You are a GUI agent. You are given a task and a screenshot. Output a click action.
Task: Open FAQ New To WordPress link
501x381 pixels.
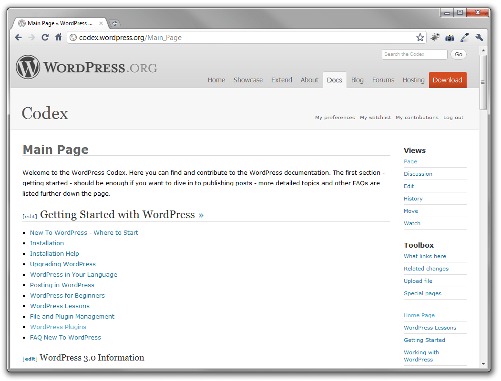point(65,338)
